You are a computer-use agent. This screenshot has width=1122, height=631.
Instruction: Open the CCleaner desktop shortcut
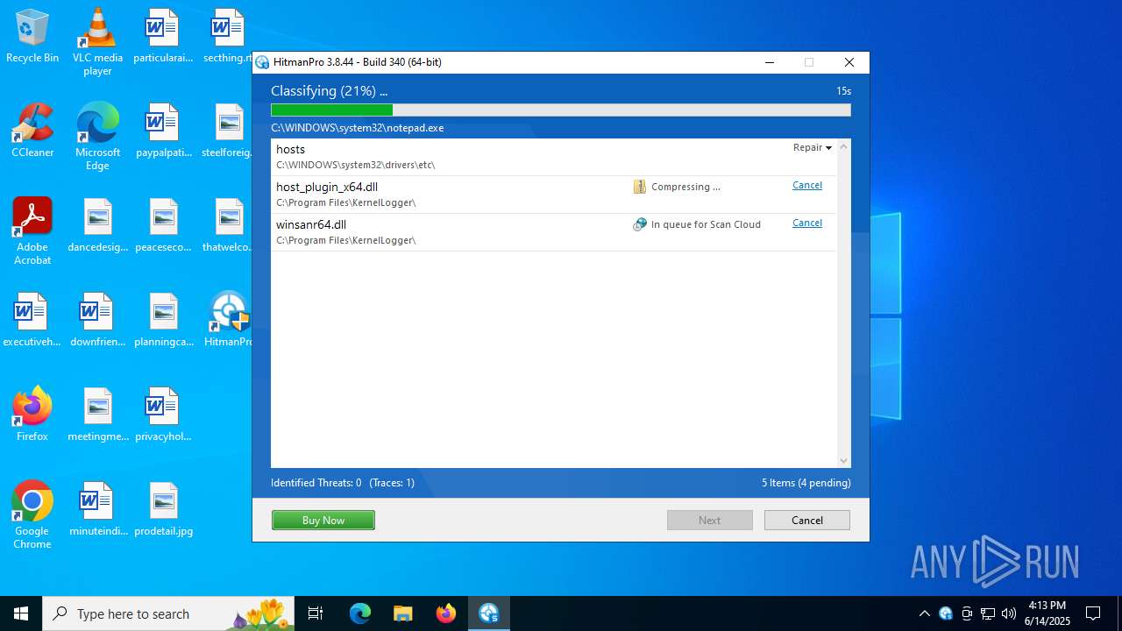tap(32, 131)
